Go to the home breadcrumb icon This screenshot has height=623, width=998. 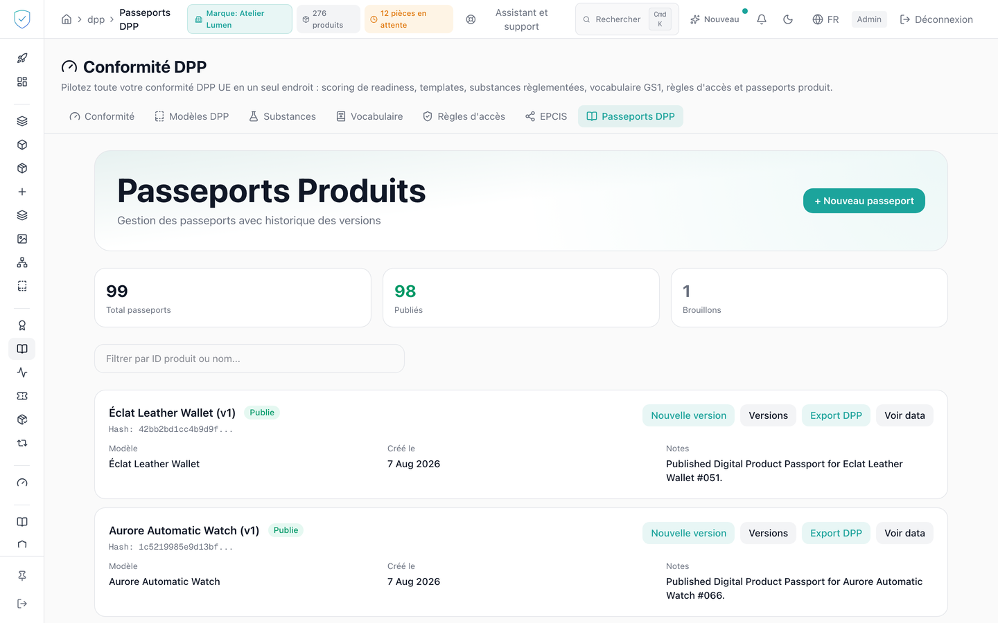(x=67, y=19)
